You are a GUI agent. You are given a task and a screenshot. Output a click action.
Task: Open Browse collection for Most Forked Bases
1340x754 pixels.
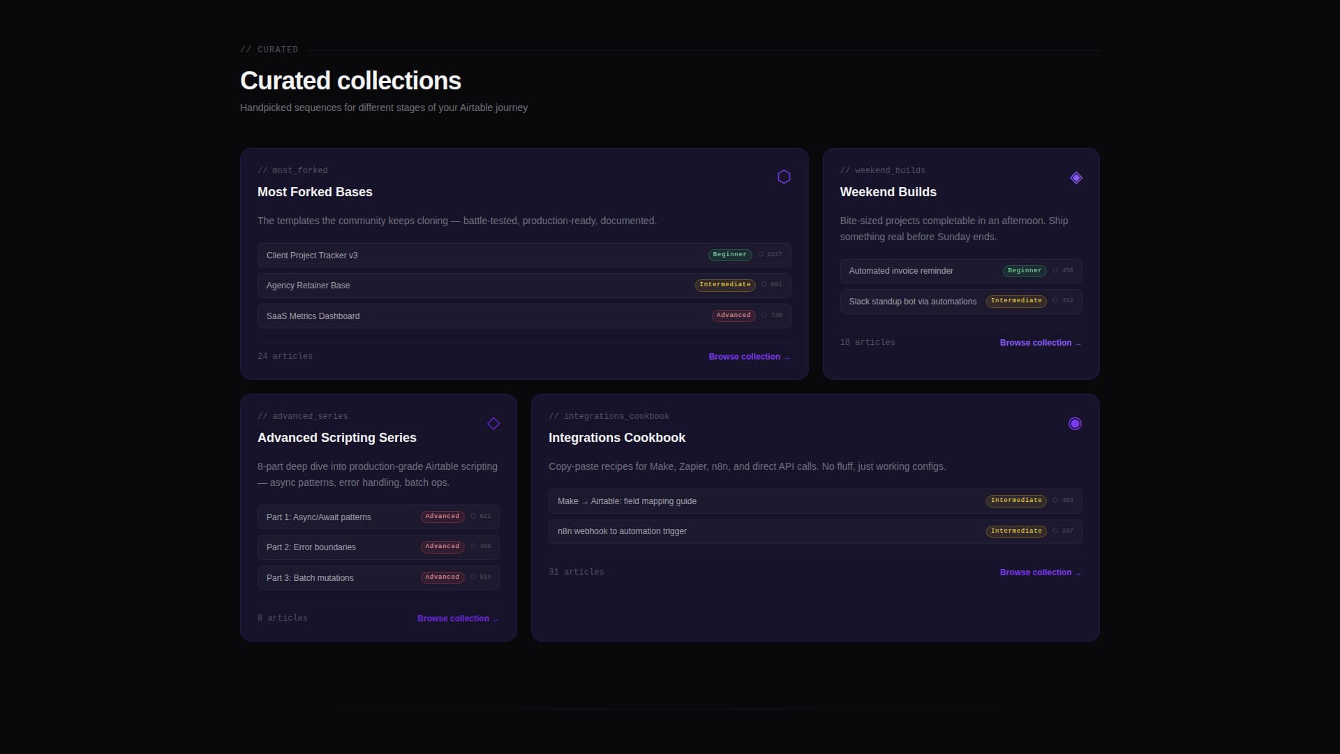pos(749,356)
